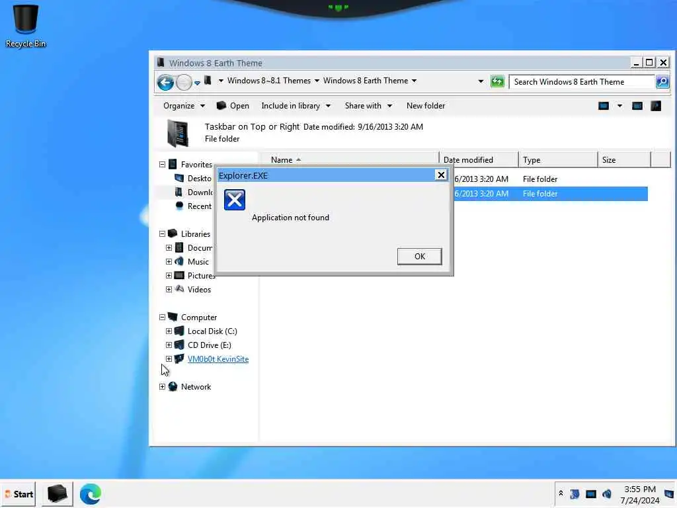Click the volume speaker tray icon
This screenshot has width=677, height=508.
[607, 493]
